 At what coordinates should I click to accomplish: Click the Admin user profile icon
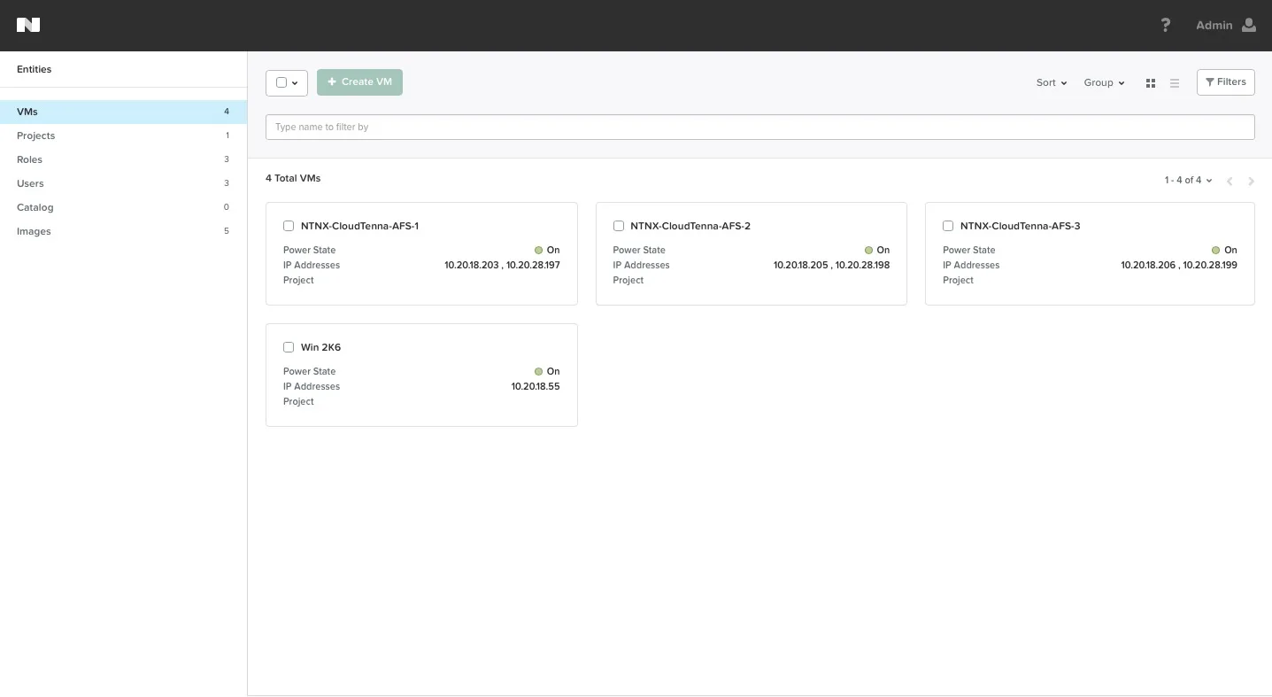pos(1249,25)
